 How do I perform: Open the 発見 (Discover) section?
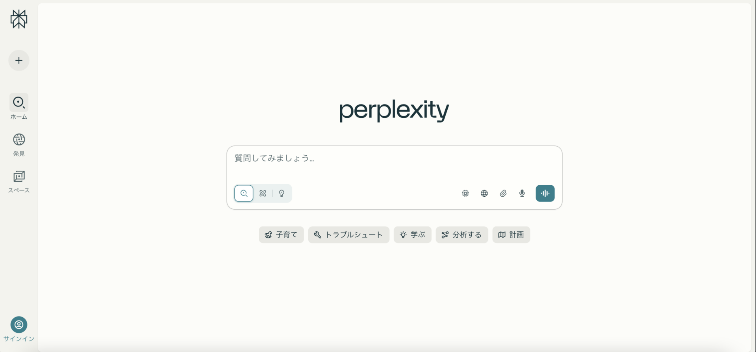pyautogui.click(x=19, y=144)
